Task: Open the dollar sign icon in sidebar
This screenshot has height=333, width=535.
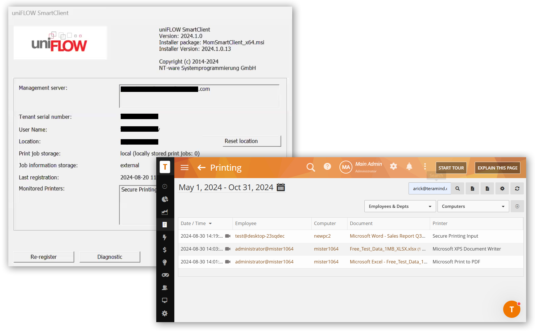Action: (165, 250)
